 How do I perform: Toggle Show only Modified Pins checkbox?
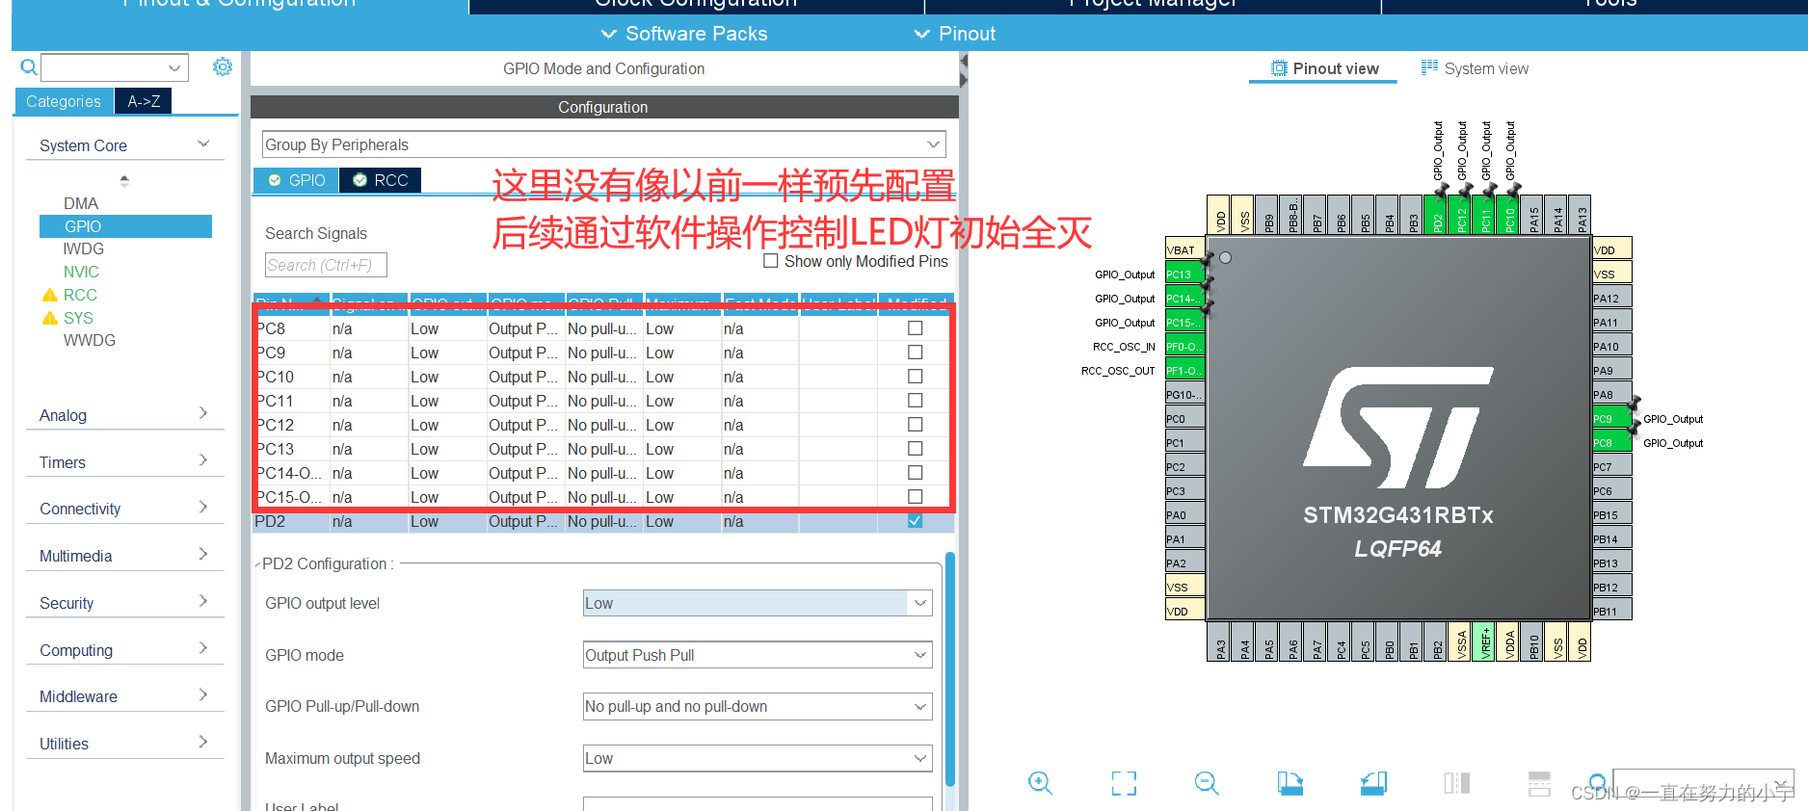pos(771,261)
